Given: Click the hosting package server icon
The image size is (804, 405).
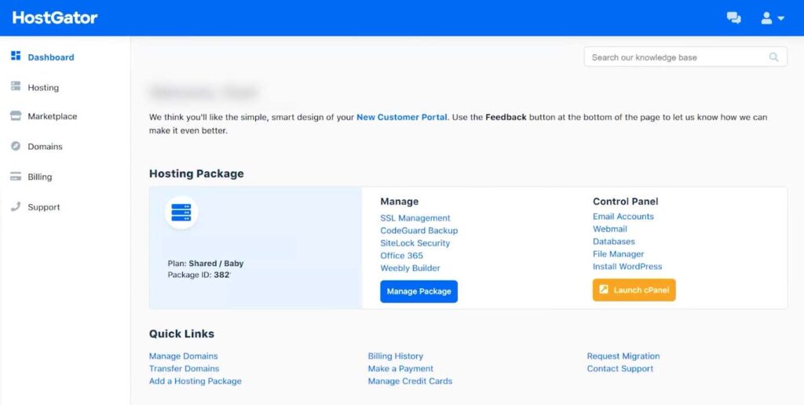Looking at the screenshot, I should click(x=181, y=212).
